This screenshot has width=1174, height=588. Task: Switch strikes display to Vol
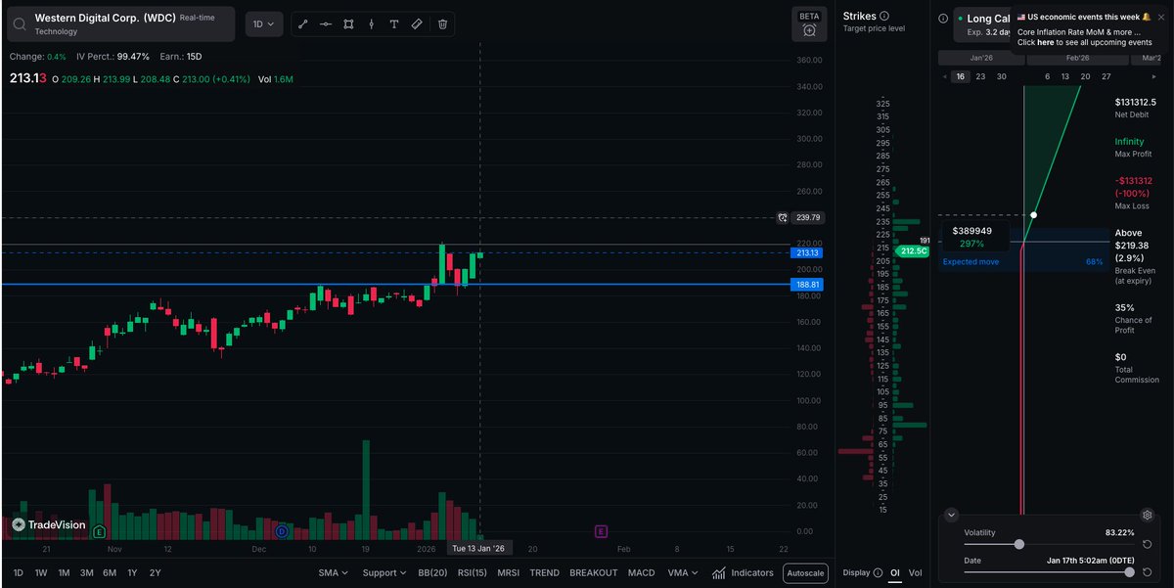tap(916, 572)
